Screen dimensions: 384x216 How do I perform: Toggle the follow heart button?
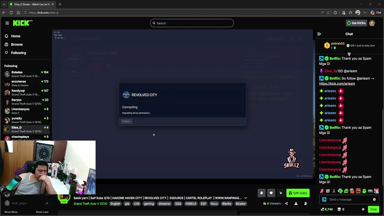click(271, 193)
